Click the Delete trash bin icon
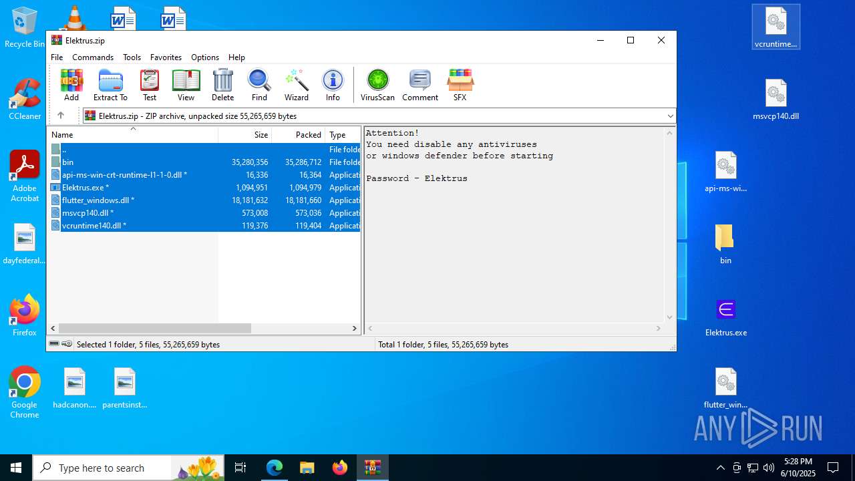Screen dimensions: 855x481 pyautogui.click(x=222, y=85)
